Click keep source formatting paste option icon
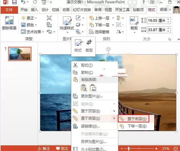Viewport: 180px width, 151px height. (x=84, y=88)
